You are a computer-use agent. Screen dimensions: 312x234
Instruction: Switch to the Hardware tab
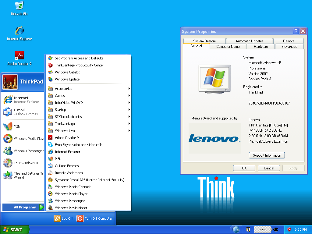tap(261, 47)
